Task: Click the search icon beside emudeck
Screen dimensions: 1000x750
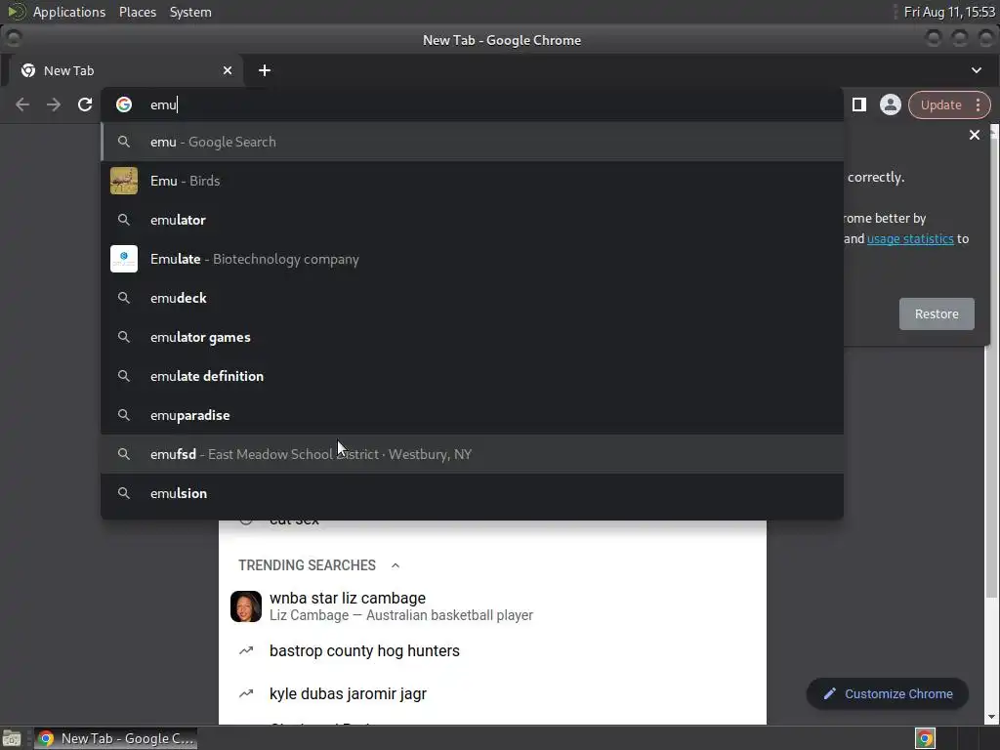Action: pyautogui.click(x=124, y=298)
